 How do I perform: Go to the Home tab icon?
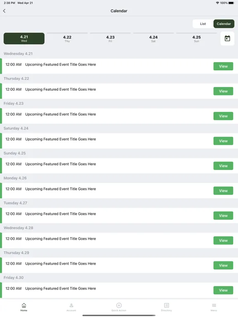(x=24, y=305)
